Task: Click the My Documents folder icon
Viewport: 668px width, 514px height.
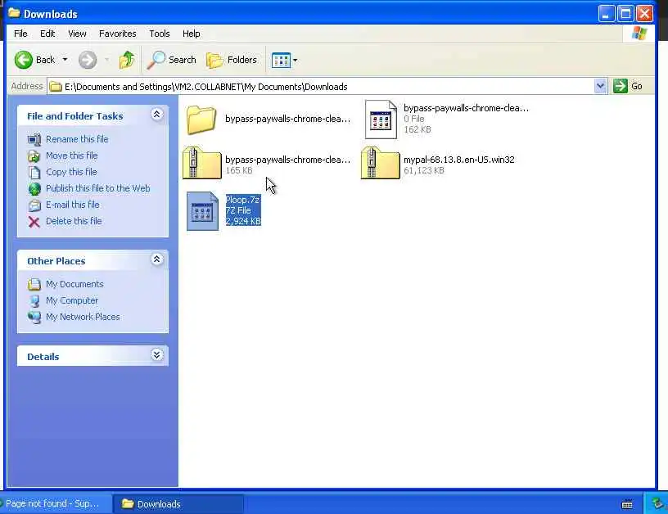Action: click(34, 284)
